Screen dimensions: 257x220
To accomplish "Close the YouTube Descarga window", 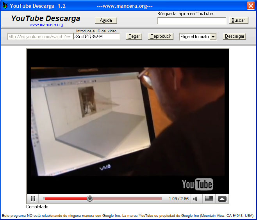I will coord(251,5).
